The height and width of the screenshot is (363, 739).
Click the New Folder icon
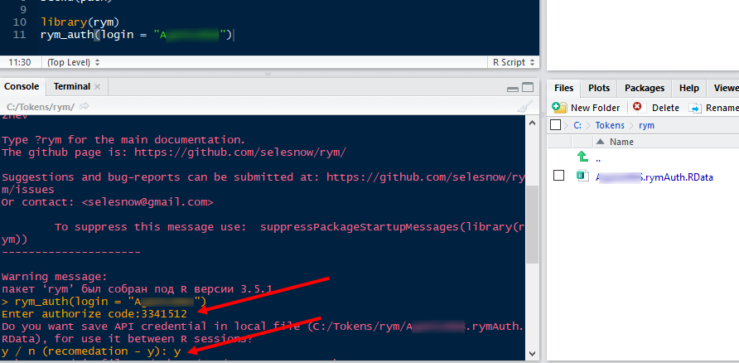[560, 108]
